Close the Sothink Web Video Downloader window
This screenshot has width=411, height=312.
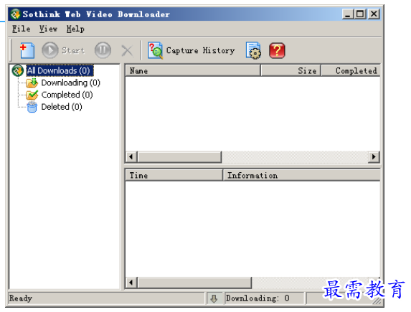374,14
